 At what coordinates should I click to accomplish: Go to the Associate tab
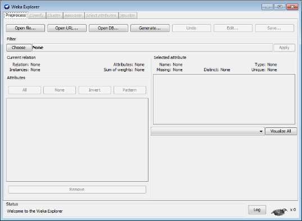(x=74, y=15)
